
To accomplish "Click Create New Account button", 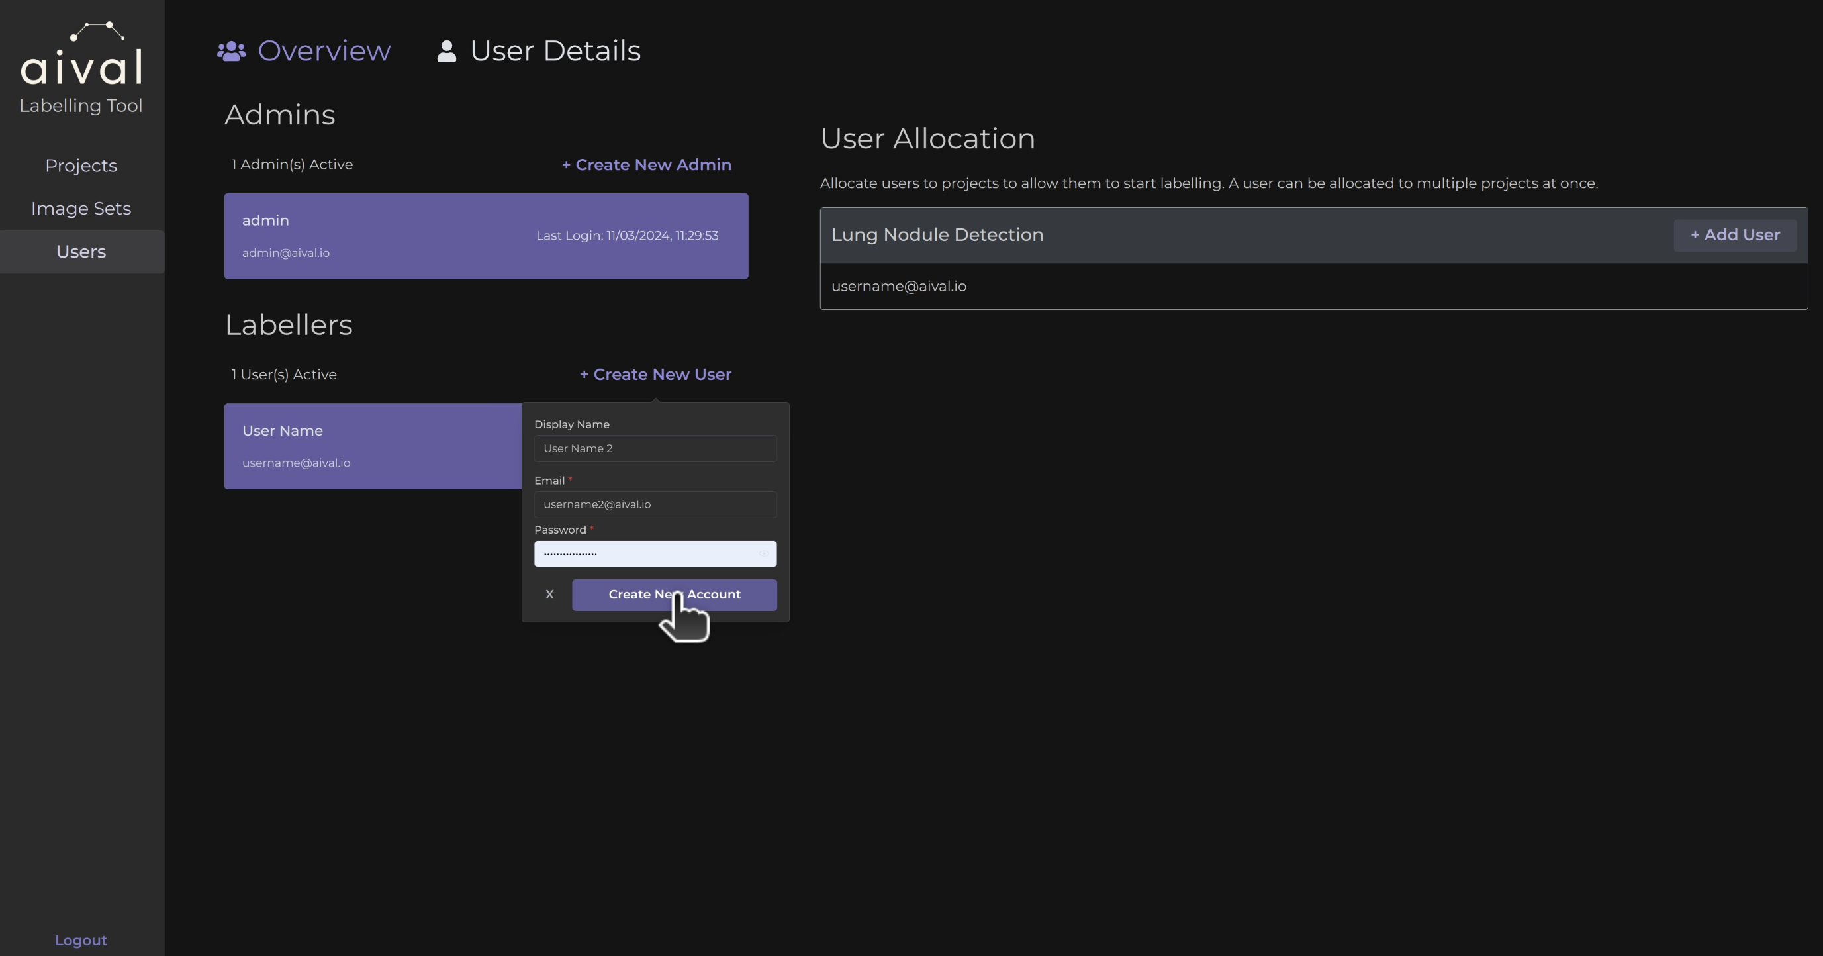I will click(x=675, y=595).
